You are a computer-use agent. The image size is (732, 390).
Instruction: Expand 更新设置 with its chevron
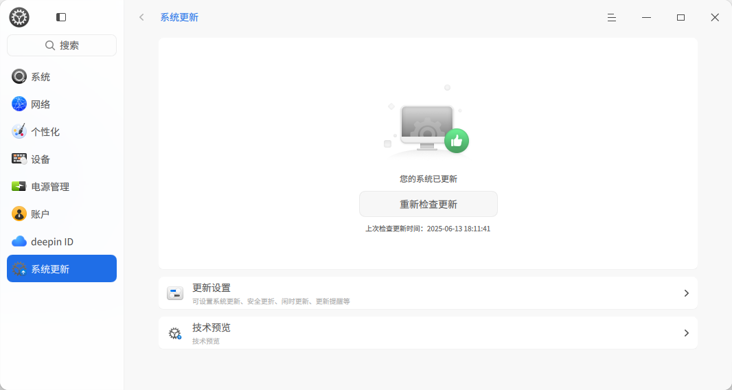coord(686,293)
